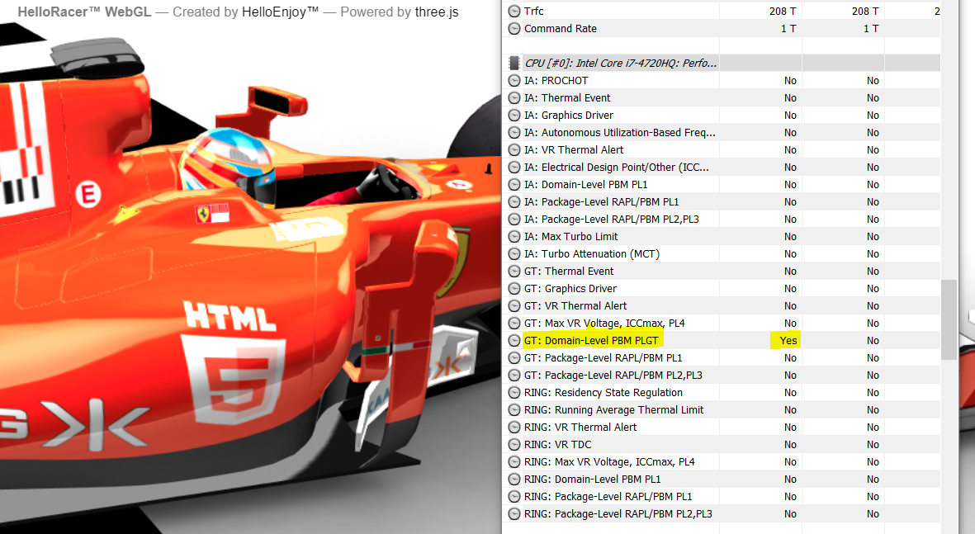Click sensor icon beside GT: Package-Level RAPL/PBM PL2,PL3
Viewport: 975px width, 534px height.
tap(514, 376)
